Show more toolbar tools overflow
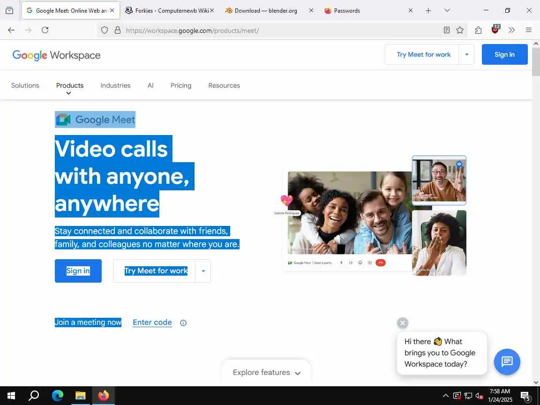 click(x=511, y=30)
